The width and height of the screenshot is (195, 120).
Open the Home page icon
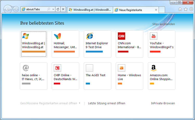(180, 9)
